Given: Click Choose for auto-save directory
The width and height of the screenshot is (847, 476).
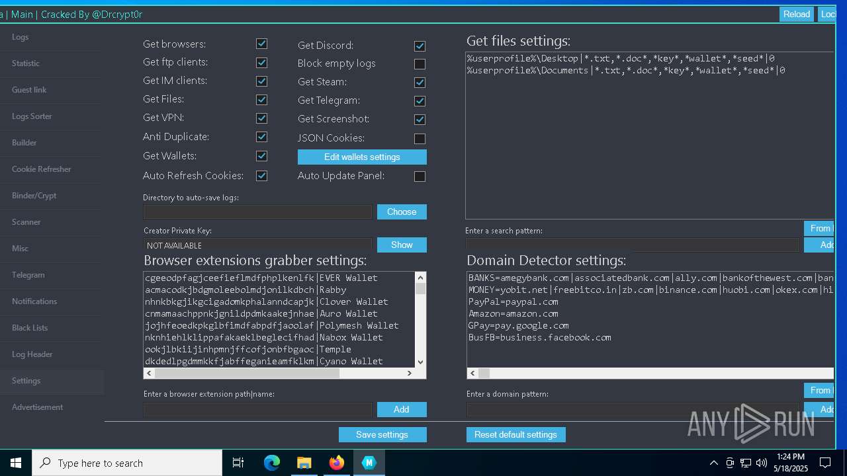Looking at the screenshot, I should [402, 212].
